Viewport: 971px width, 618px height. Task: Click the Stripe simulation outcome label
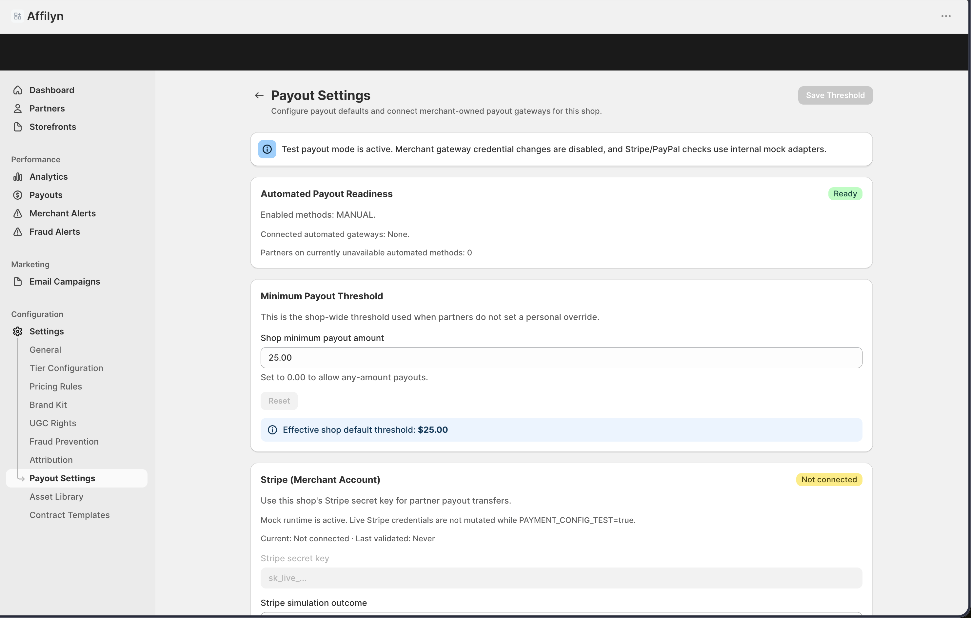pos(314,603)
